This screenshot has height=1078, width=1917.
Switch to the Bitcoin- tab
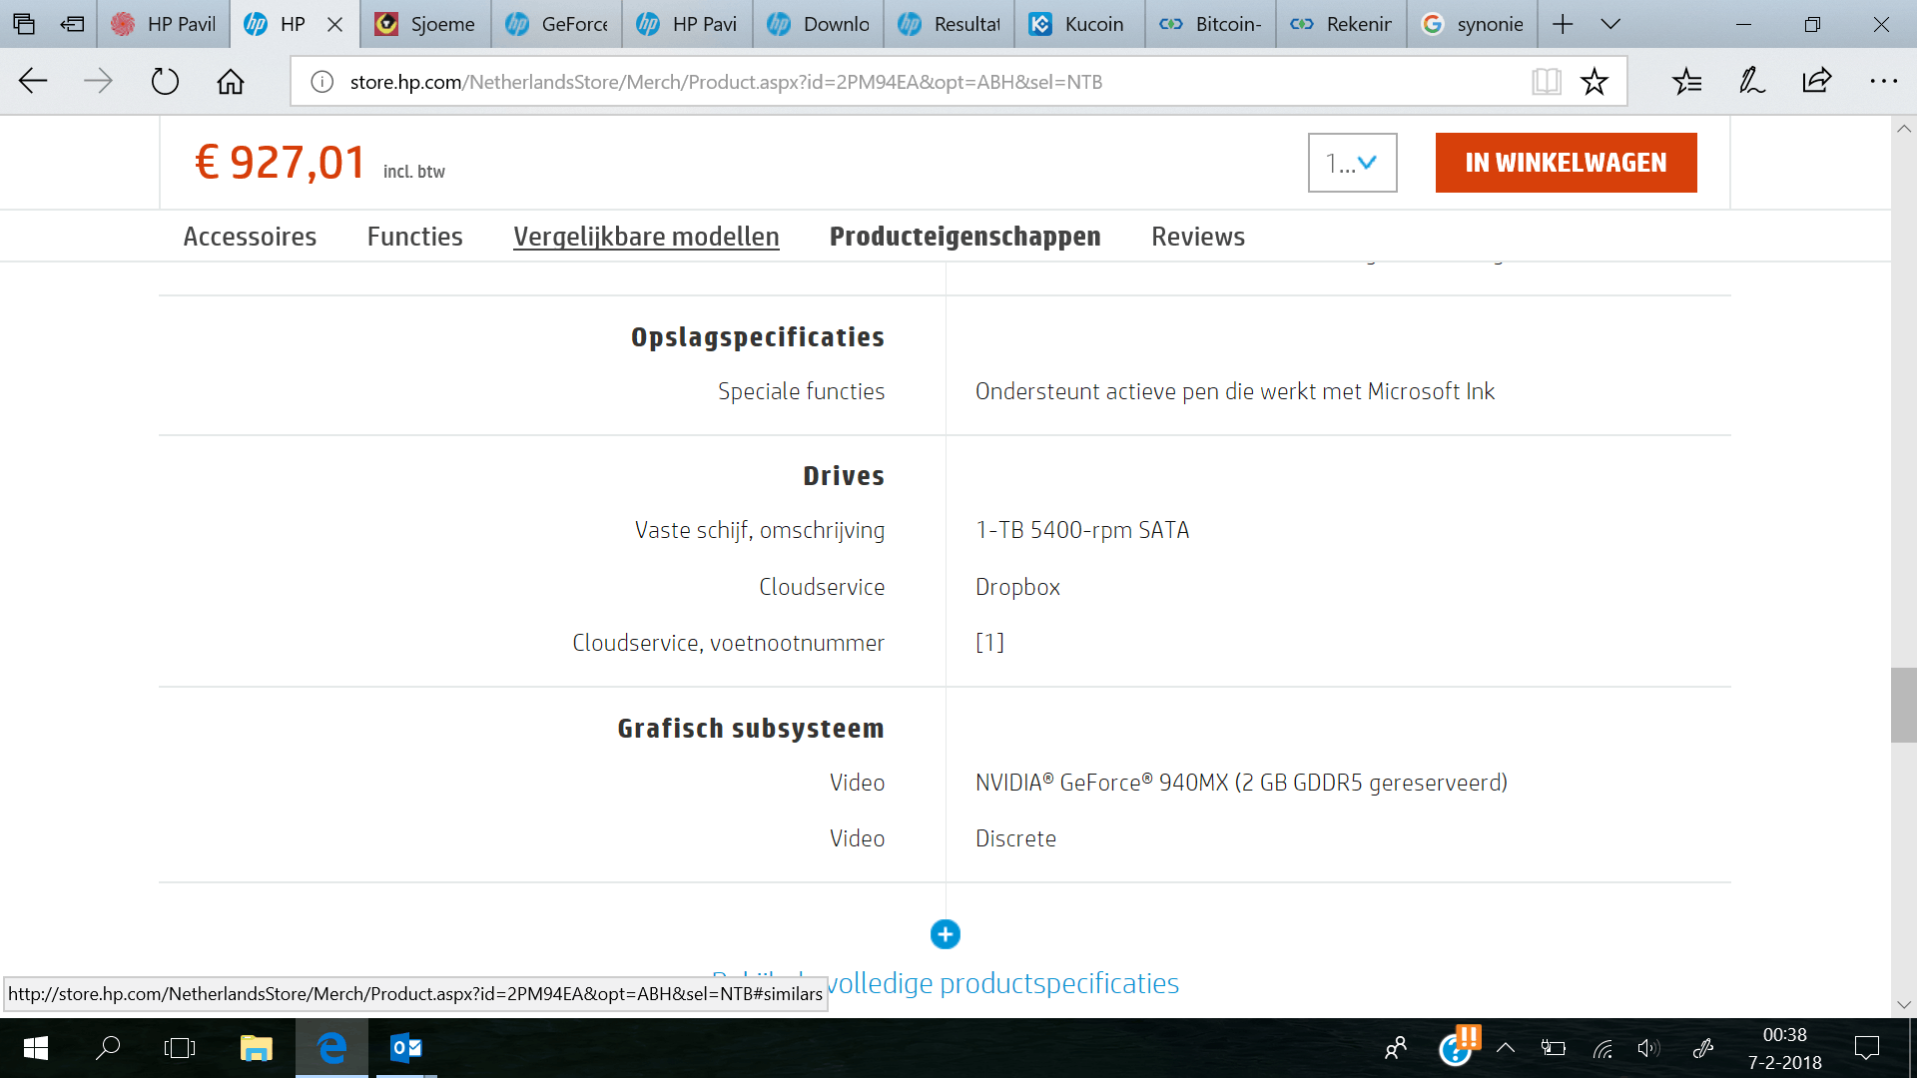[x=1210, y=24]
